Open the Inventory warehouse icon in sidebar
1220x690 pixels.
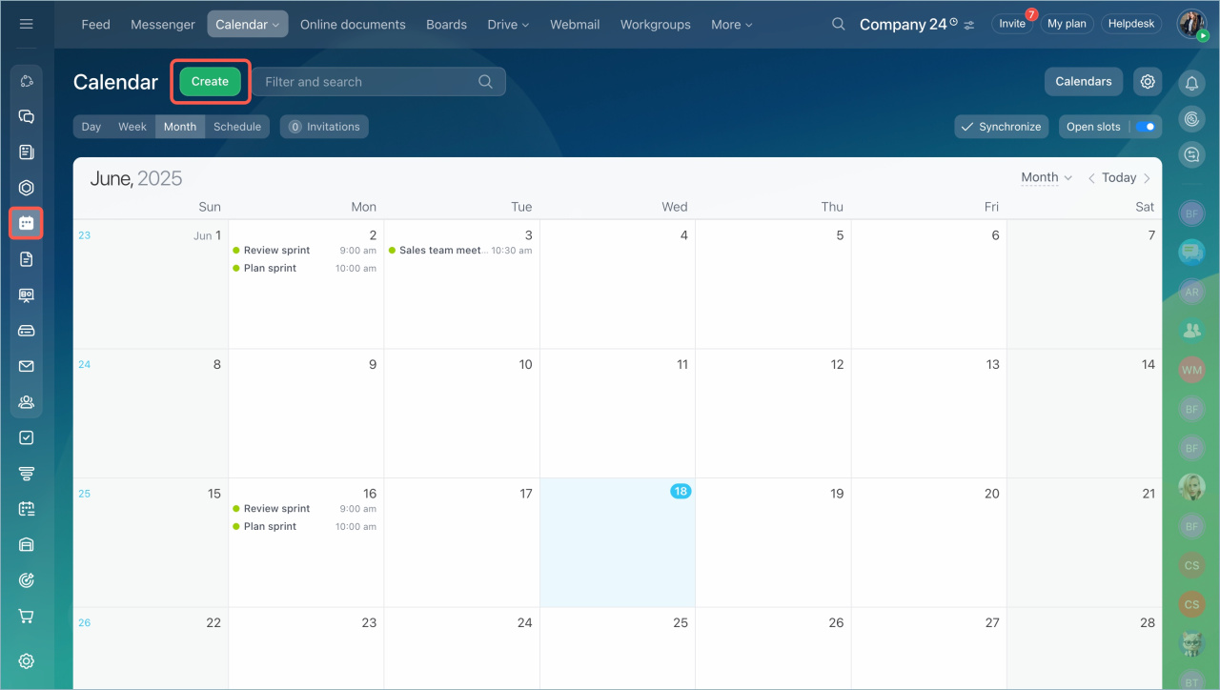[x=27, y=545]
